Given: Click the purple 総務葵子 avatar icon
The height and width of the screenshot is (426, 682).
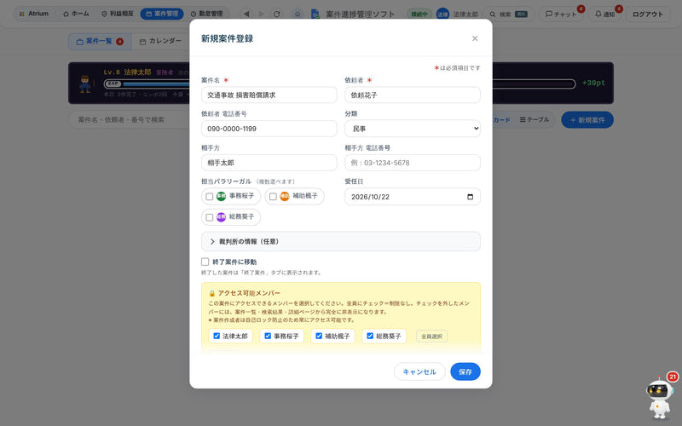Looking at the screenshot, I should click(221, 216).
